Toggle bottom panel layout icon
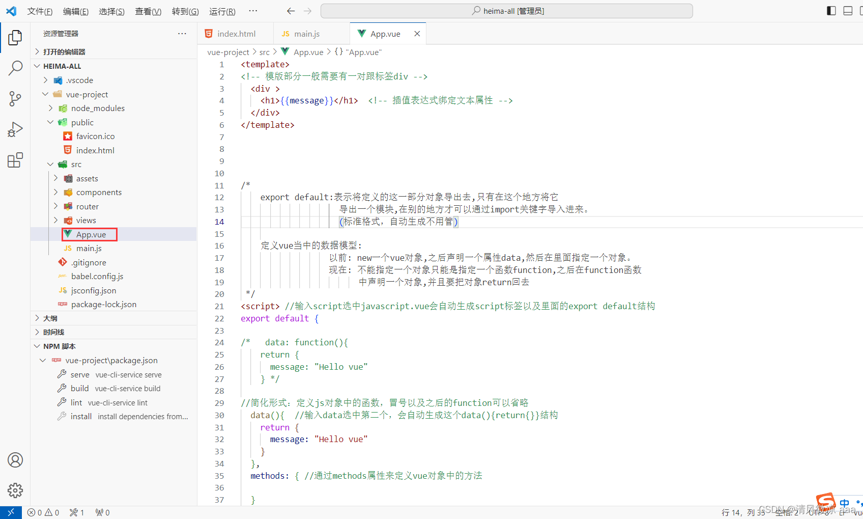Image resolution: width=863 pixels, height=519 pixels. [848, 11]
